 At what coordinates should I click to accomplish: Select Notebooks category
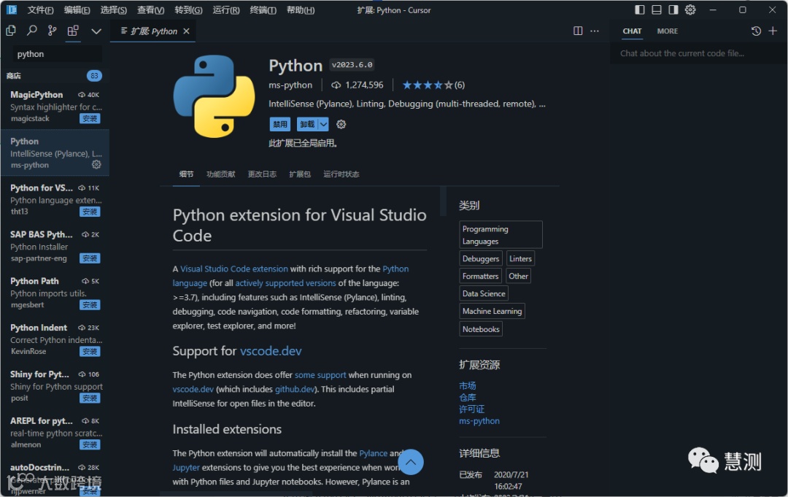(481, 329)
